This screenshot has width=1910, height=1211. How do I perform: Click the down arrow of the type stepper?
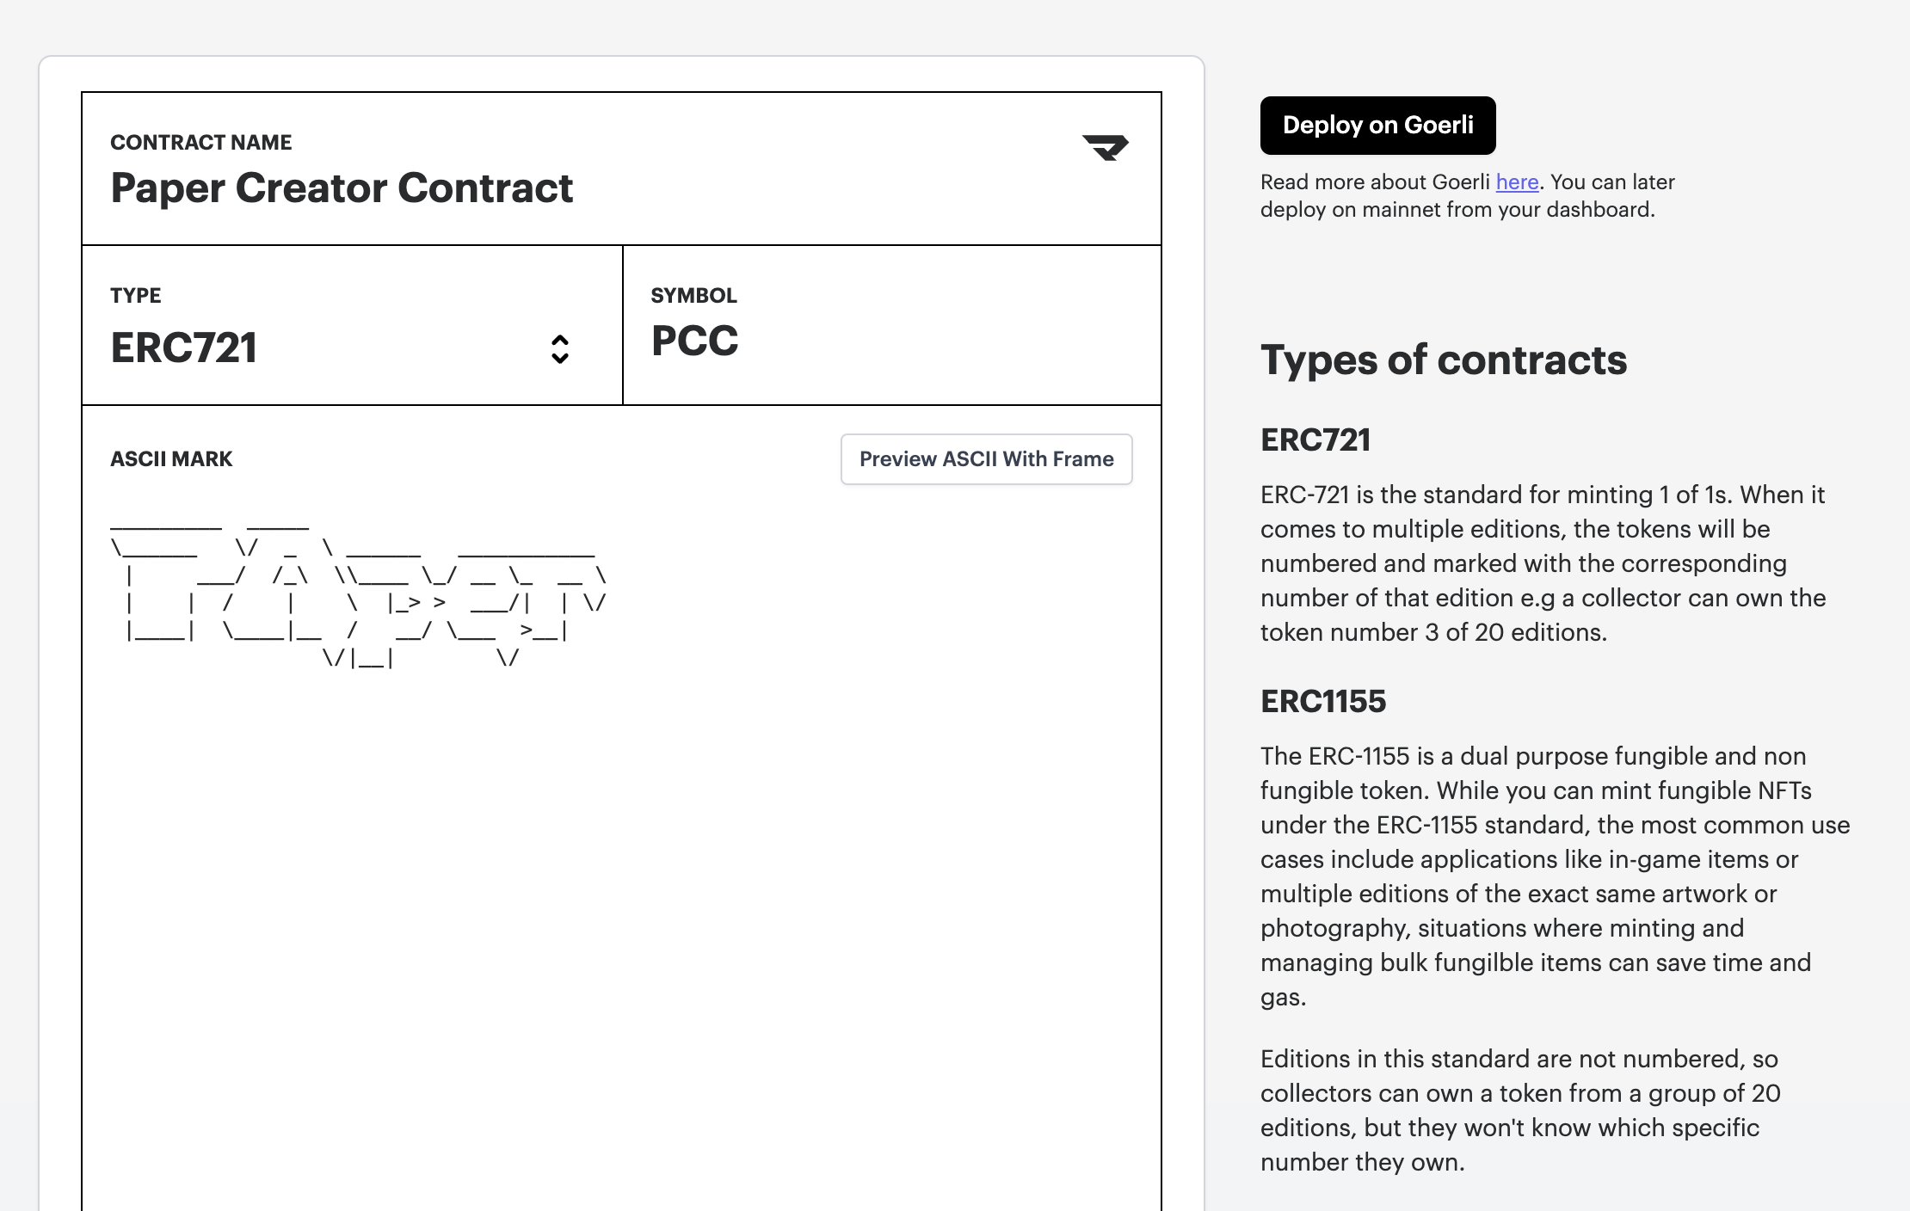tap(561, 357)
